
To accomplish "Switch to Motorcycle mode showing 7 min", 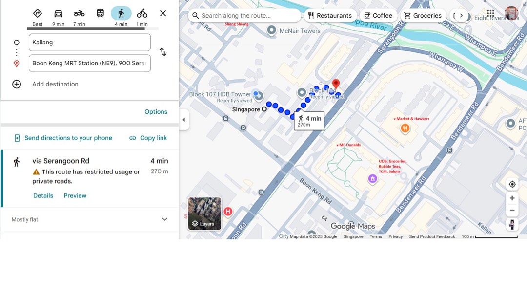I will click(x=80, y=17).
